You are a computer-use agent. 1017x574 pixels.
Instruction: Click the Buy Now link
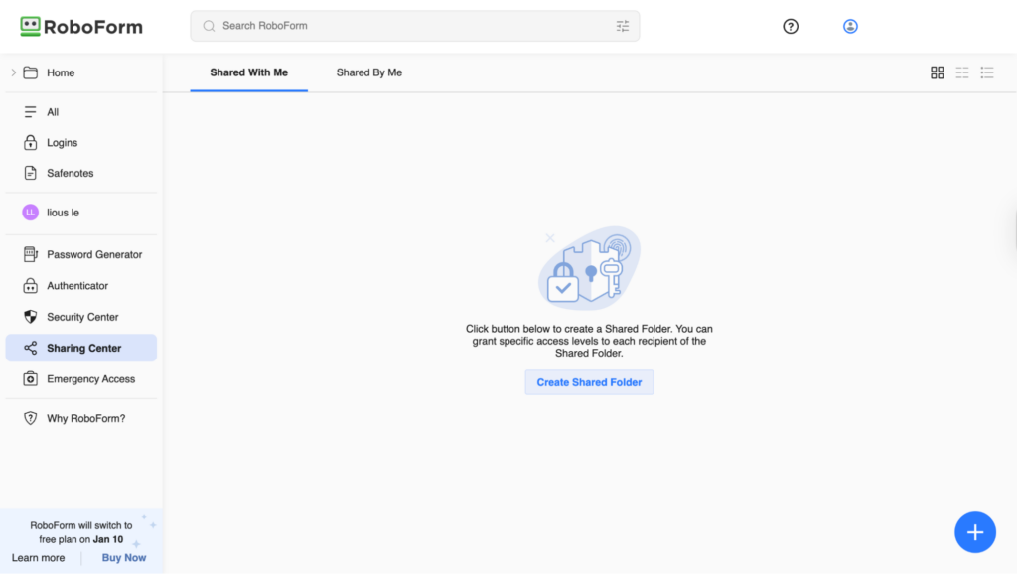coord(124,558)
